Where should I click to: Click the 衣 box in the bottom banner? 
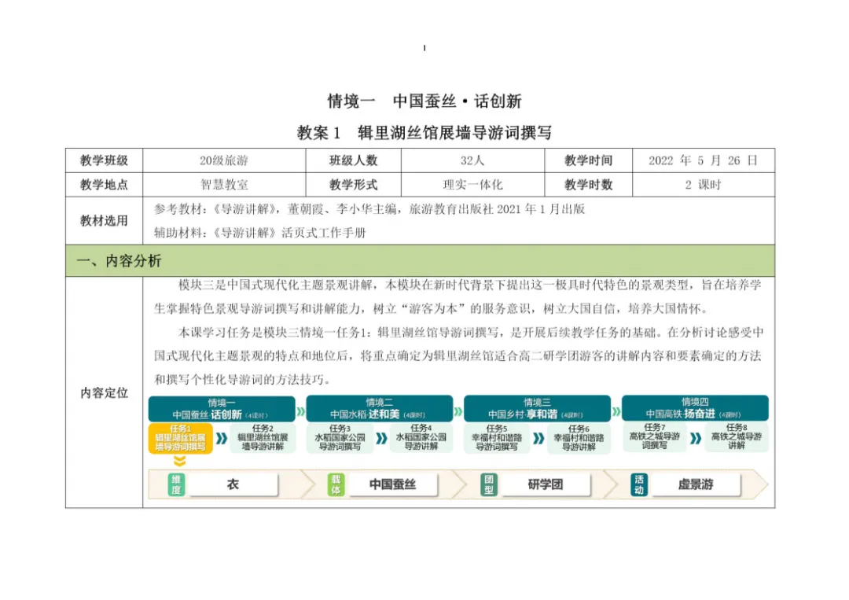point(233,484)
